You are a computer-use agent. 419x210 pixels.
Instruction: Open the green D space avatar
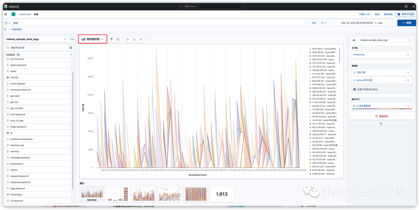[x=13, y=14]
